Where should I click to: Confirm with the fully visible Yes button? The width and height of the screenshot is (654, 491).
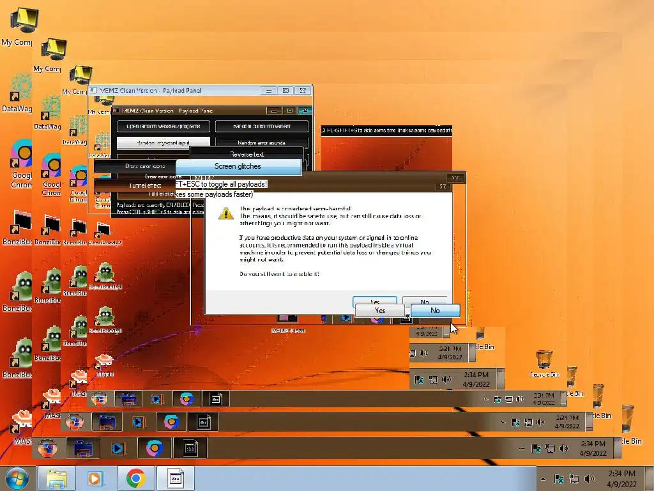coord(379,310)
